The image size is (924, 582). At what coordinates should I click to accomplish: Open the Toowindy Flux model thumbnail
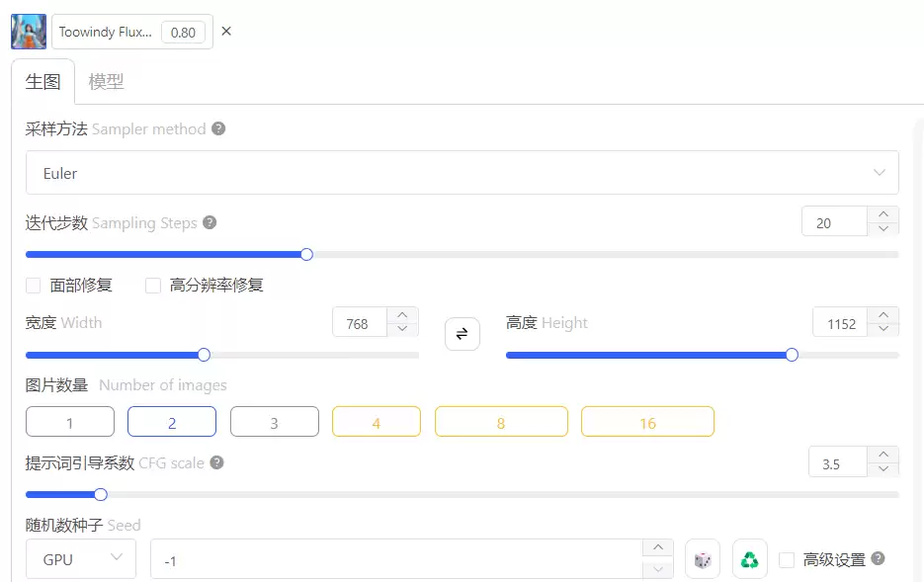29,32
